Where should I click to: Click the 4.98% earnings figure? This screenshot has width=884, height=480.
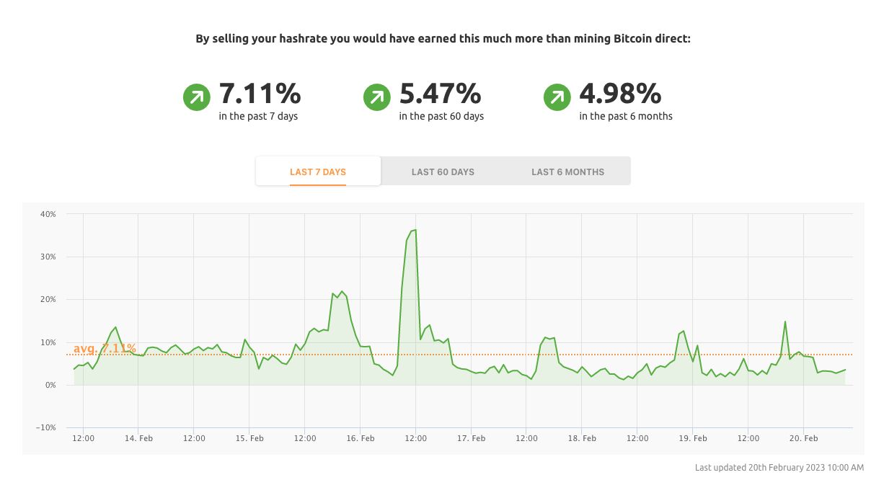click(620, 93)
